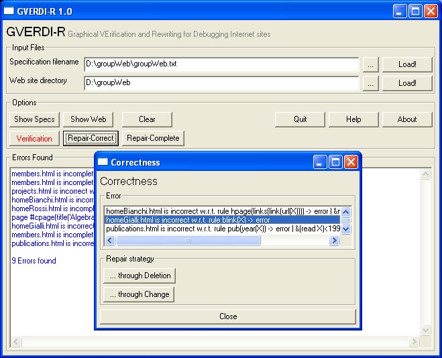
Task: Open Show Specs
Action: click(34, 119)
